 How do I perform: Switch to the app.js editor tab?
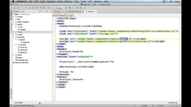tap(58, 11)
